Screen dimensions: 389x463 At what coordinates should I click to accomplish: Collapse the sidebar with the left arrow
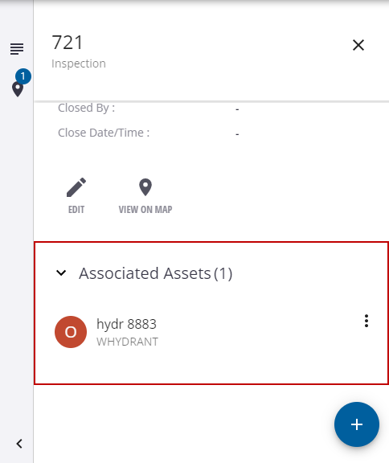[19, 444]
